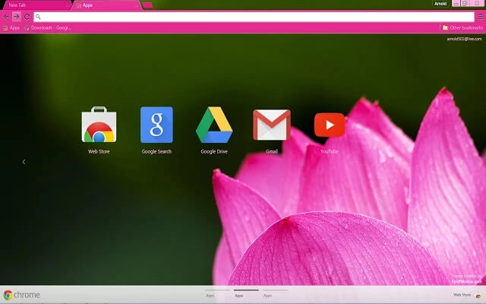Go to previous apps page with left chevron

tap(24, 162)
